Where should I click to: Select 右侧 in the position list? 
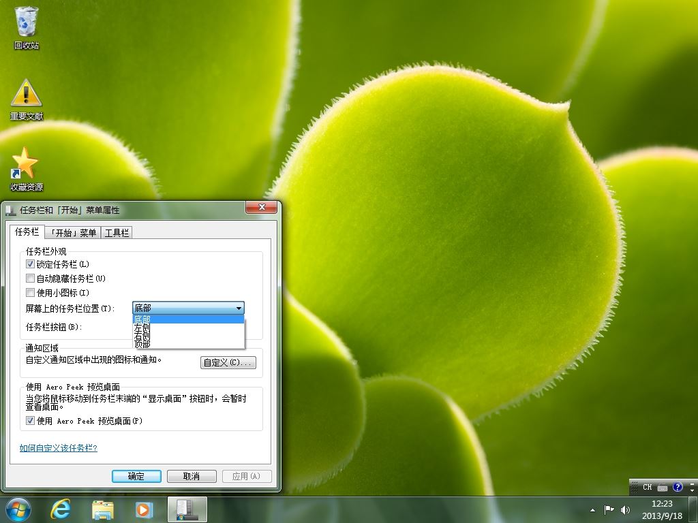coord(188,336)
